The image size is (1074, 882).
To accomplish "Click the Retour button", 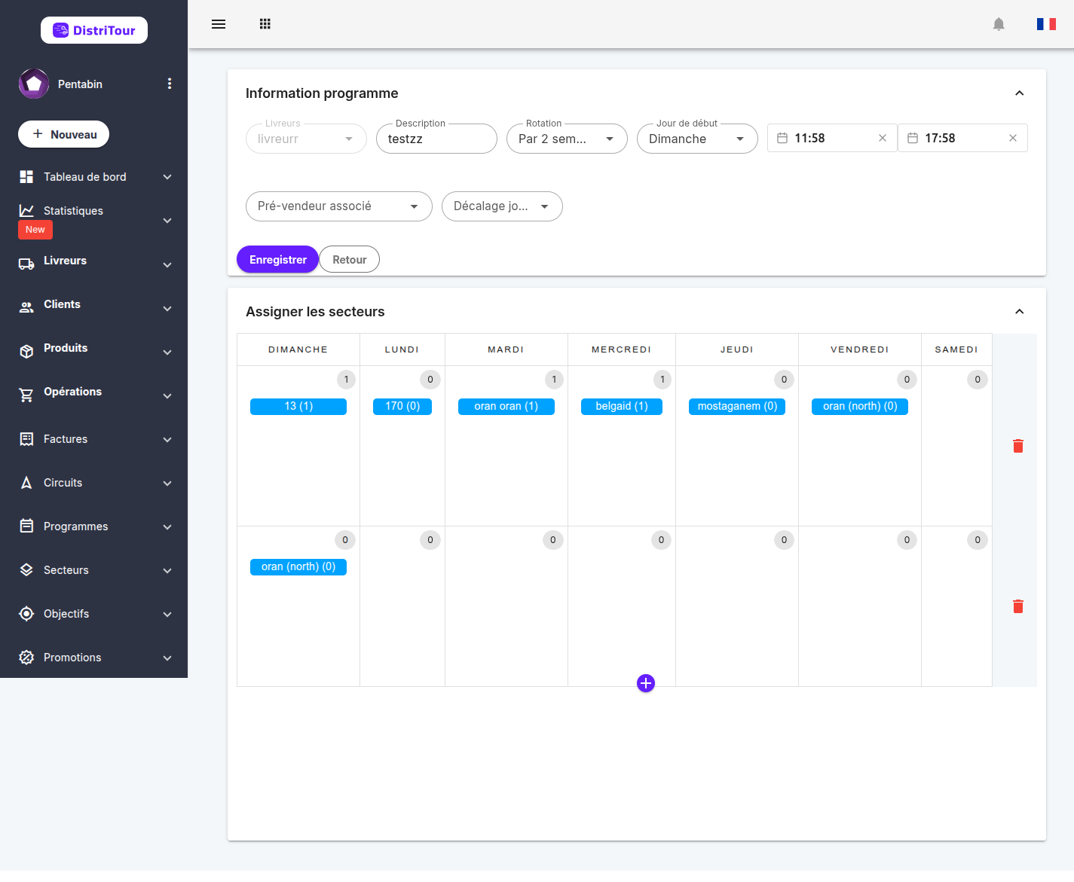I will click(x=350, y=259).
